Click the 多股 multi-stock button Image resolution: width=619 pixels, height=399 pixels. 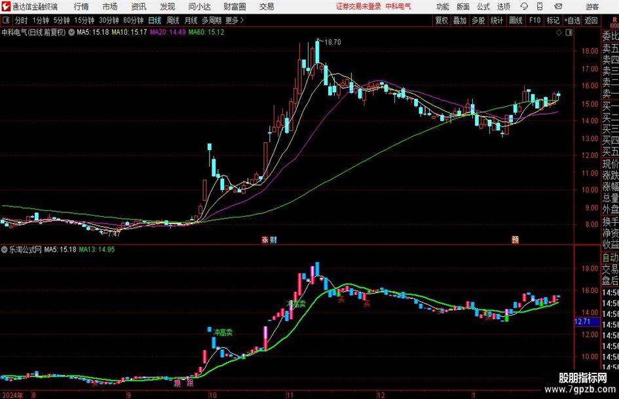tap(478, 20)
